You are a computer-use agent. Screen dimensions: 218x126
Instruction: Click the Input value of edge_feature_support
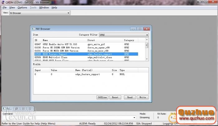coord(35,74)
